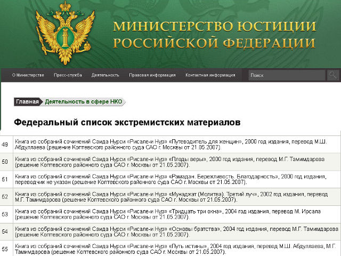Follow the Деятельность в сфере НКО breadcrumb
341x256 pixels.
pyautogui.click(x=84, y=101)
